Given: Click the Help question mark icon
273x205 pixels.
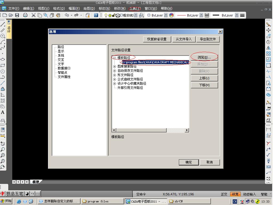Looking at the screenshot, I should (x=96, y=15).
